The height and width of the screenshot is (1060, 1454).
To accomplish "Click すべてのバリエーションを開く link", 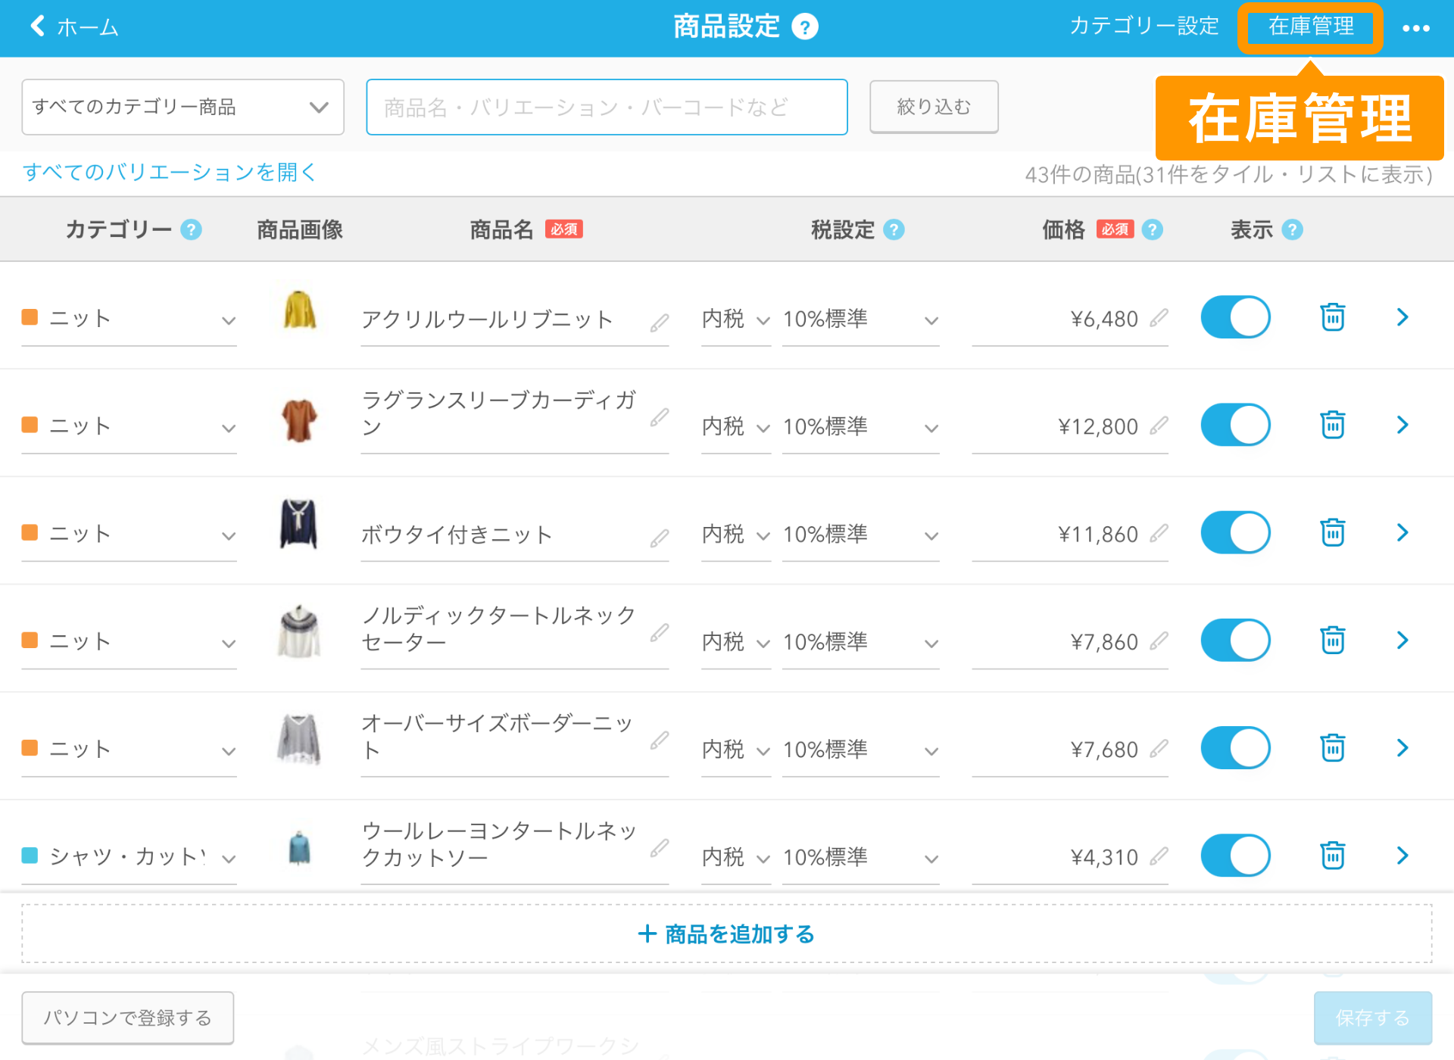I will tap(169, 173).
